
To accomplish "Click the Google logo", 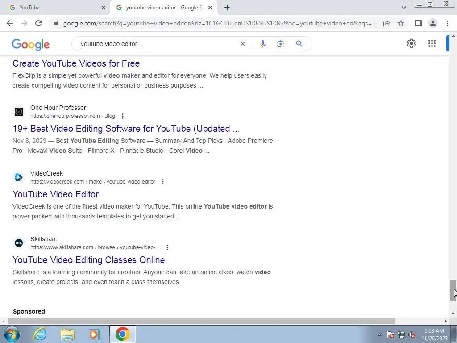I will [x=31, y=44].
